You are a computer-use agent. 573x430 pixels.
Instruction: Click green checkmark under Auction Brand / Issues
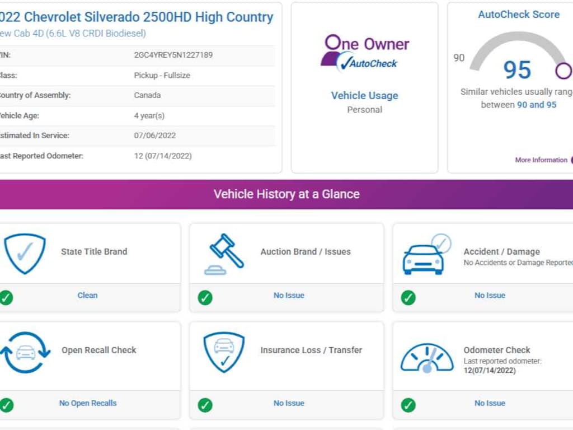tap(205, 297)
